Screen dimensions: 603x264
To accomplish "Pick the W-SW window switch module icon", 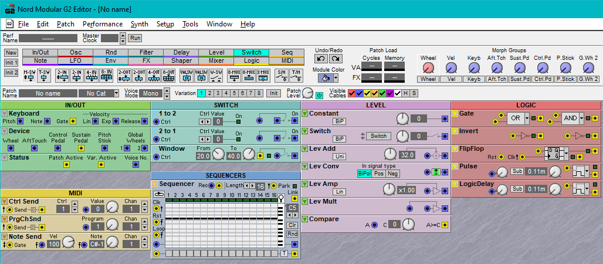I will pos(216,75).
